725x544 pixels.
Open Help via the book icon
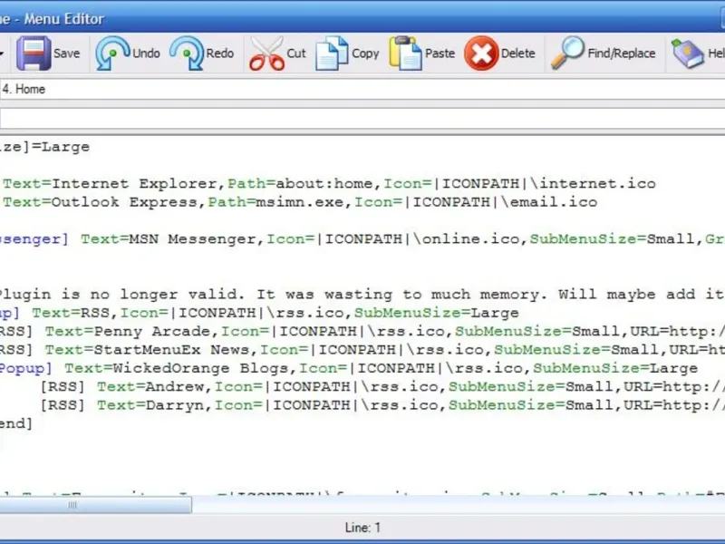(688, 53)
